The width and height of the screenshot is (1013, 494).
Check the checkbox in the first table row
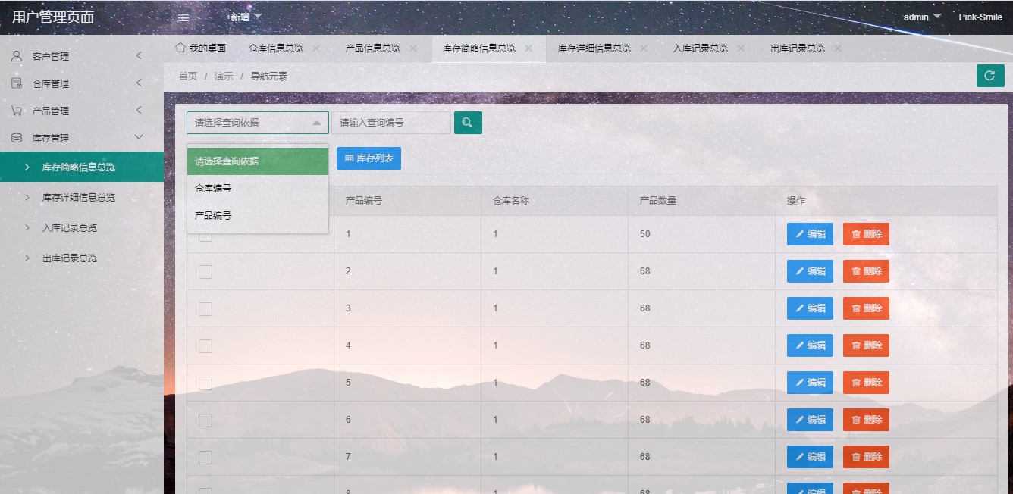(205, 234)
